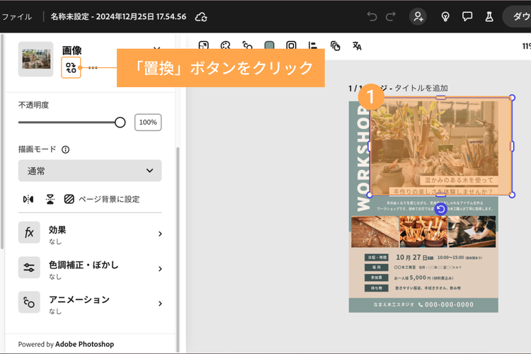Click the resize icon in canvas toolbar
The width and height of the screenshot is (531, 354).
[203, 45]
